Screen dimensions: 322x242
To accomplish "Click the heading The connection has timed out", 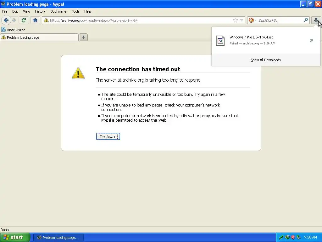I will pyautogui.click(x=138, y=69).
